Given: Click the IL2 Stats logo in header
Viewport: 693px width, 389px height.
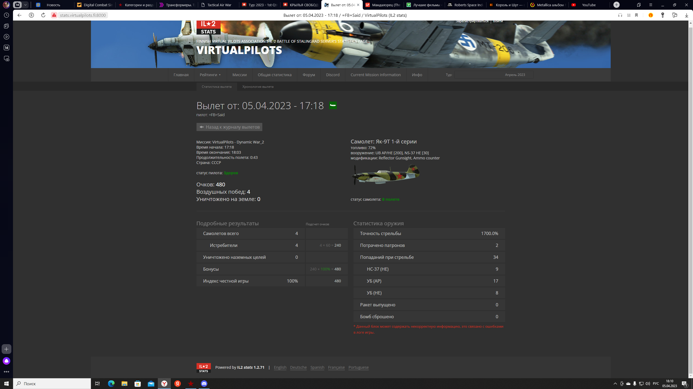Looking at the screenshot, I should click(x=208, y=27).
